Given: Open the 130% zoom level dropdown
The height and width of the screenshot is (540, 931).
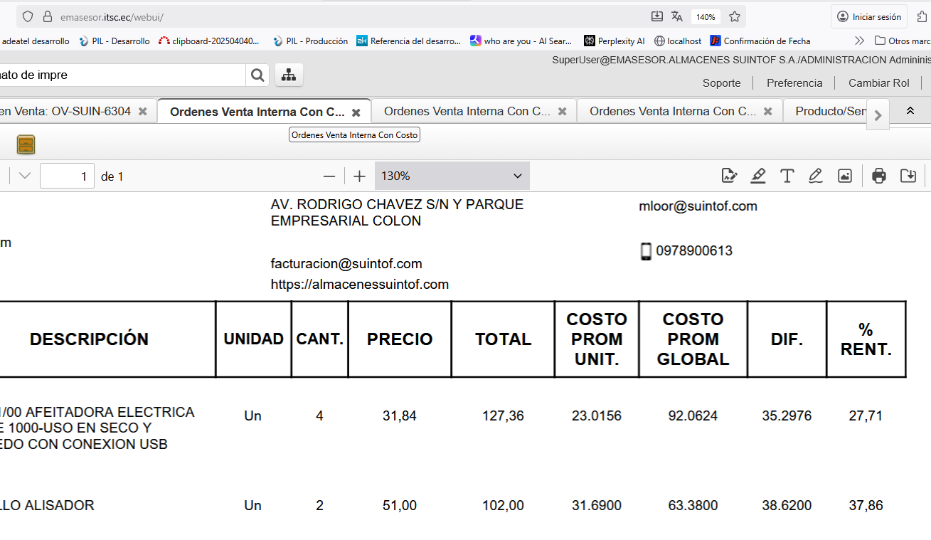Looking at the screenshot, I should (452, 176).
